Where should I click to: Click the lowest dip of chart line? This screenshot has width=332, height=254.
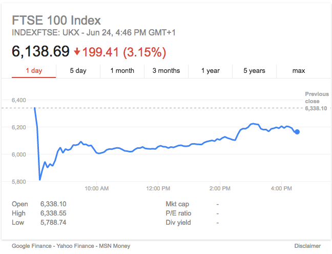40,179
